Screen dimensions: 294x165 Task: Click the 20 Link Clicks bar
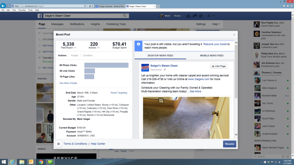coord(90,71)
